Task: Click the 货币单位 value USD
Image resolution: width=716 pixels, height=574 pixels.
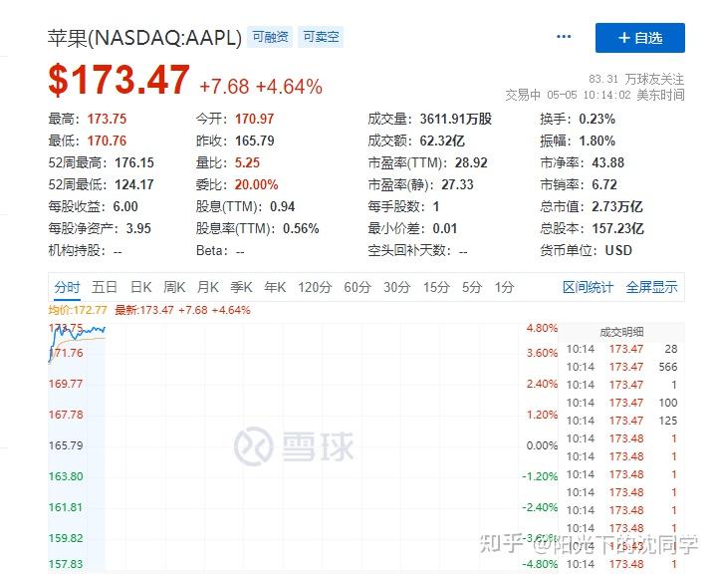Action: click(x=618, y=250)
